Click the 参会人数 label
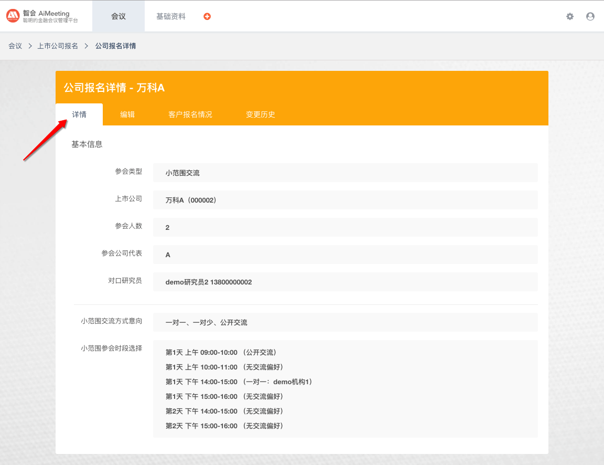This screenshot has height=465, width=604. point(128,226)
